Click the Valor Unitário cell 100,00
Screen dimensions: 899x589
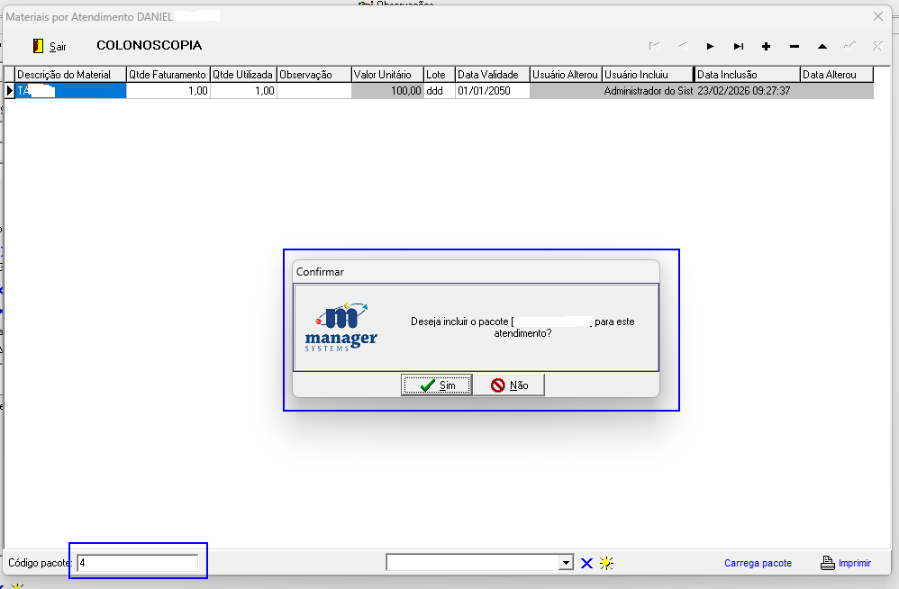point(387,91)
